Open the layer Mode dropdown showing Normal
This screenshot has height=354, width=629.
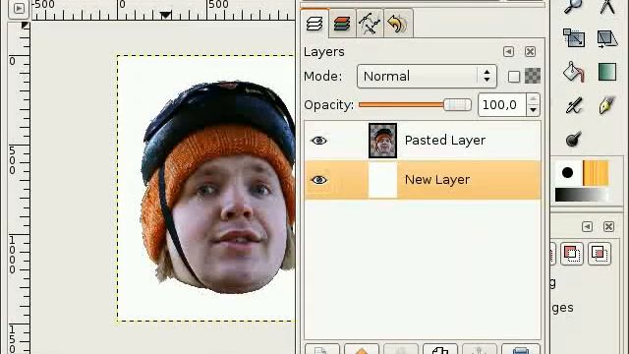click(427, 77)
